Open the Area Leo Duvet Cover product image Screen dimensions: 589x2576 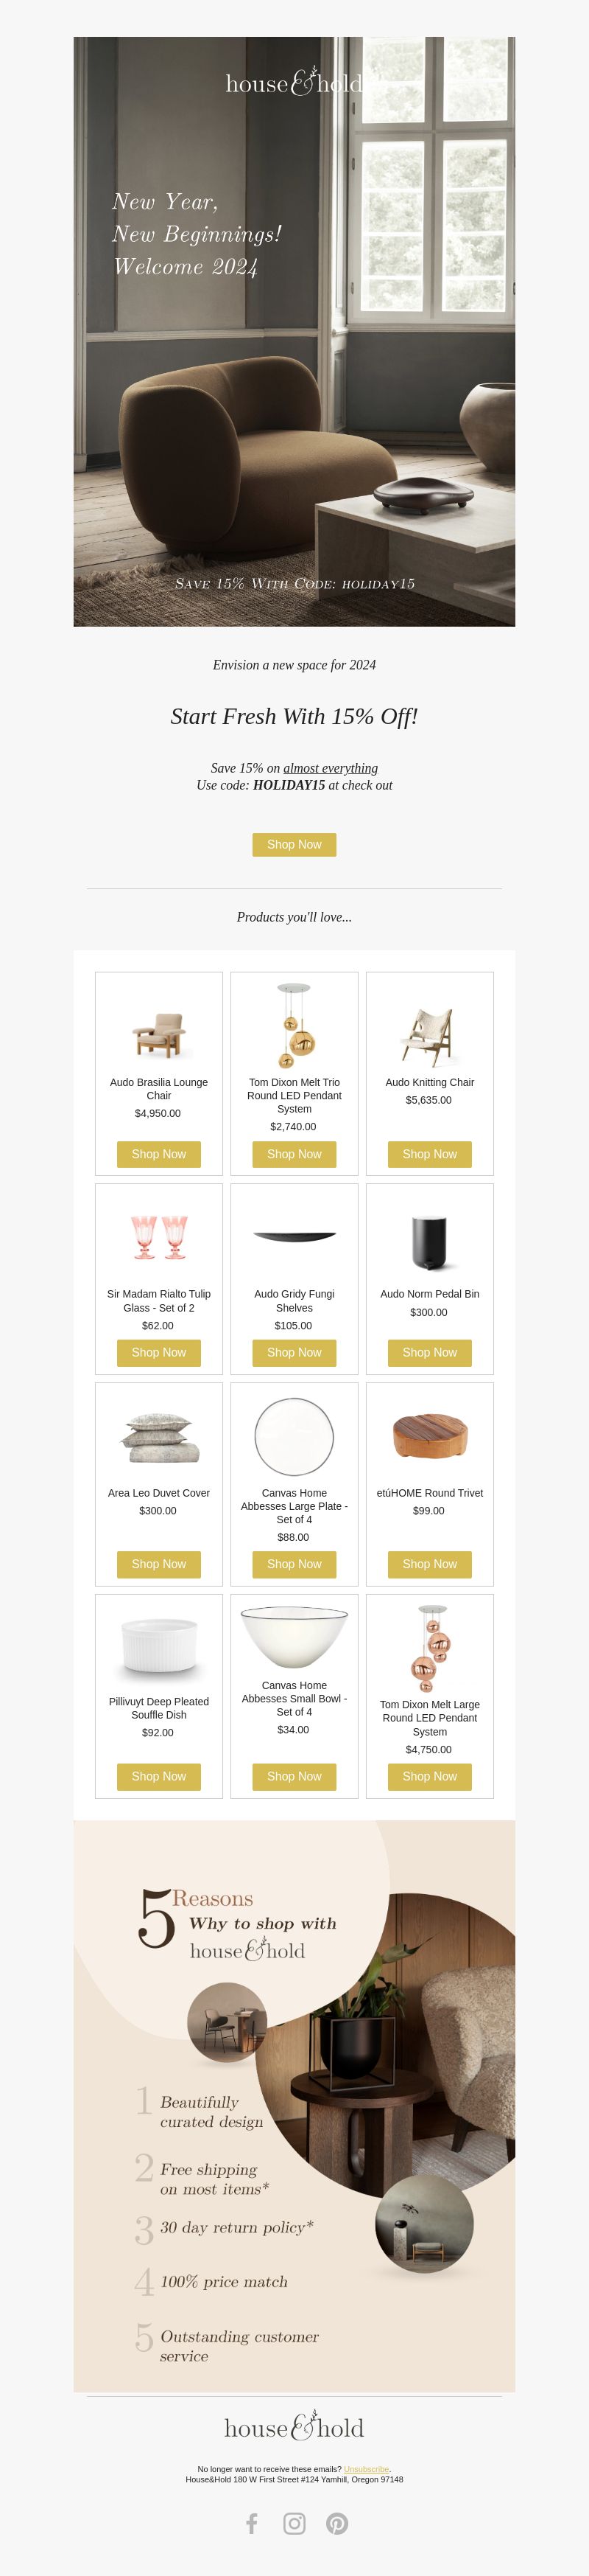pyautogui.click(x=159, y=1437)
